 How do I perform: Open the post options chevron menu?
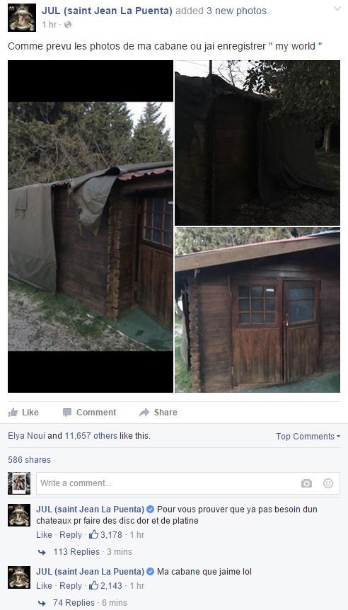coord(337,9)
